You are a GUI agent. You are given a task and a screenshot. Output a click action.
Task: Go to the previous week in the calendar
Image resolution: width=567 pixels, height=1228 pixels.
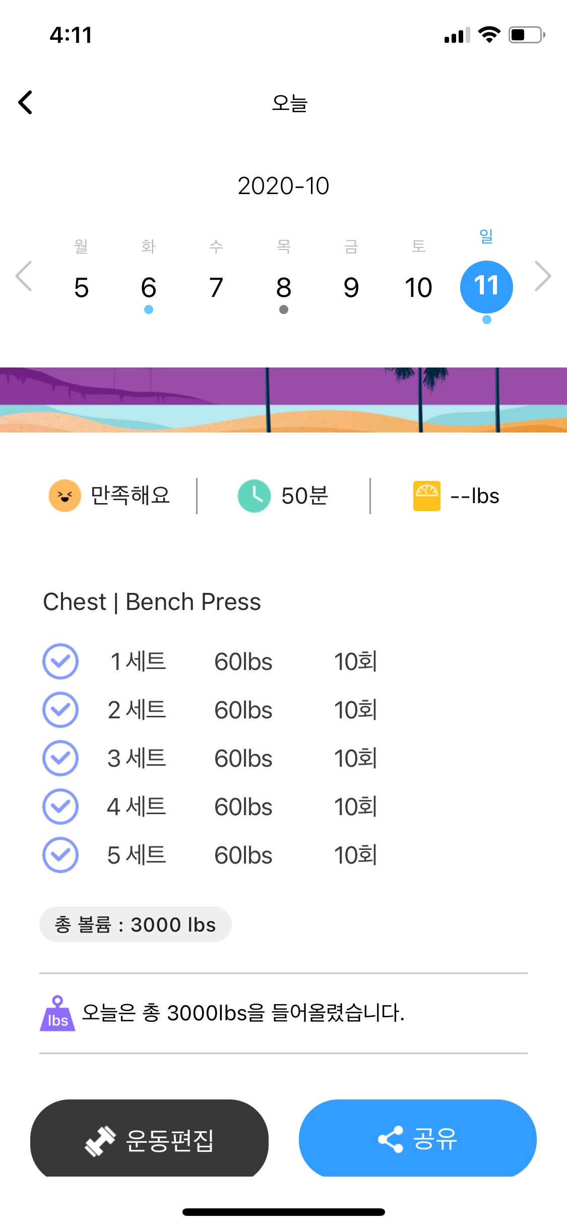pos(24,276)
